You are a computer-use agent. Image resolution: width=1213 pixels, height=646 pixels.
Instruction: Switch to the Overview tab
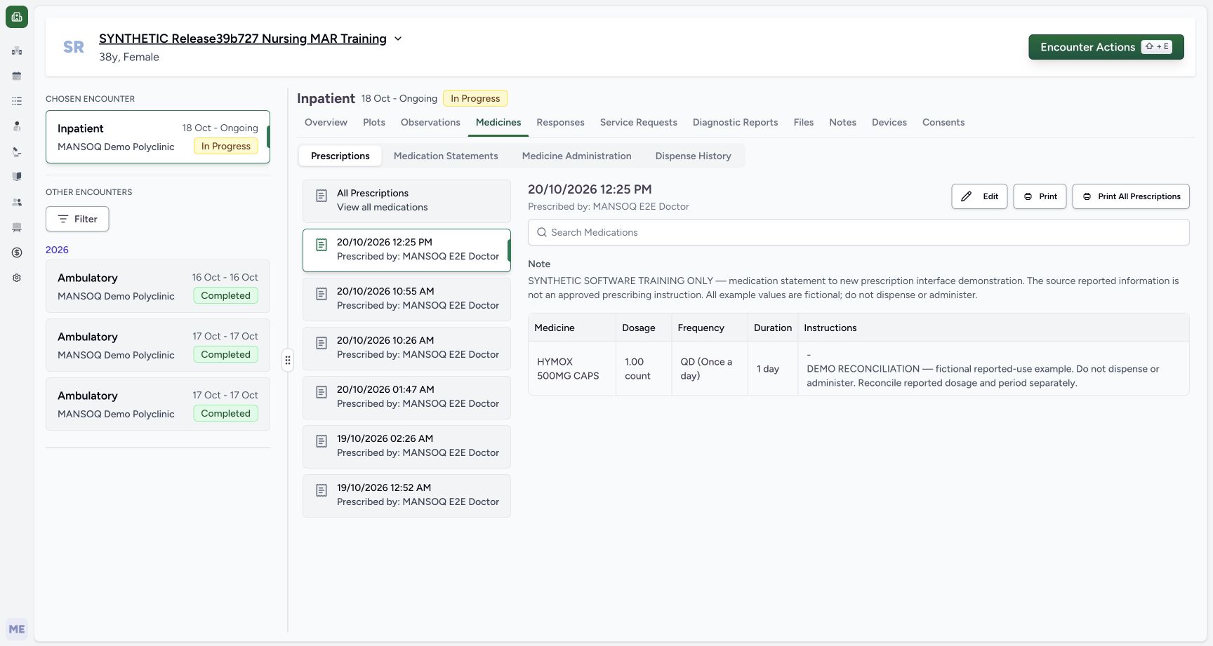pos(326,122)
